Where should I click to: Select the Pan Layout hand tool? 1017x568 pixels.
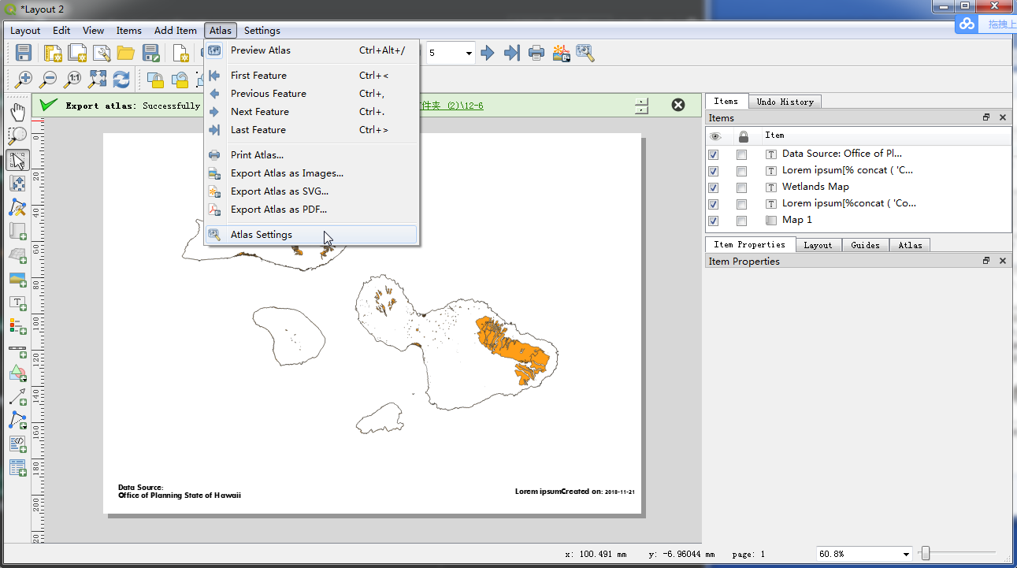click(17, 112)
